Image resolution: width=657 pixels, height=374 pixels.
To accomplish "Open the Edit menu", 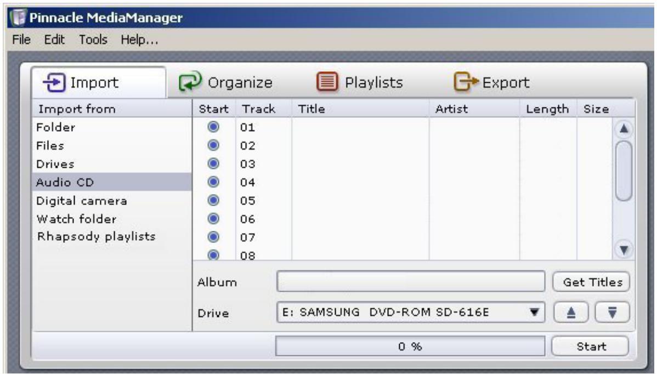I will click(54, 40).
